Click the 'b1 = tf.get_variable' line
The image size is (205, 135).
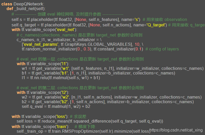coord(98,73)
